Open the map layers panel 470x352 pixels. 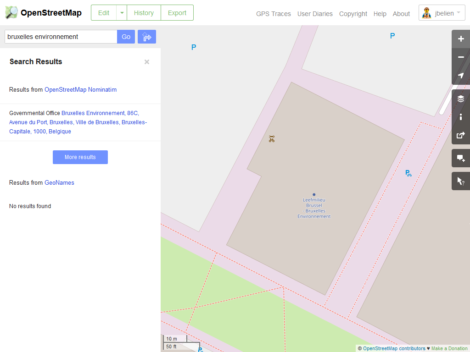tap(461, 99)
